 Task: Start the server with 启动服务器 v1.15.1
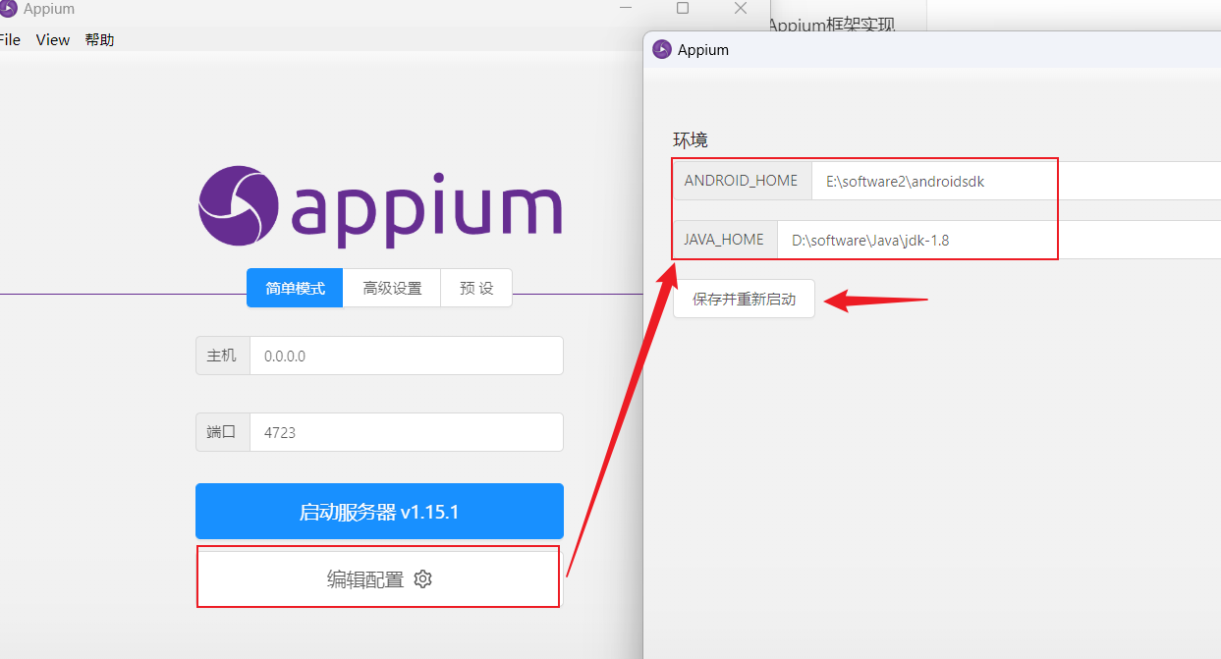pos(379,512)
